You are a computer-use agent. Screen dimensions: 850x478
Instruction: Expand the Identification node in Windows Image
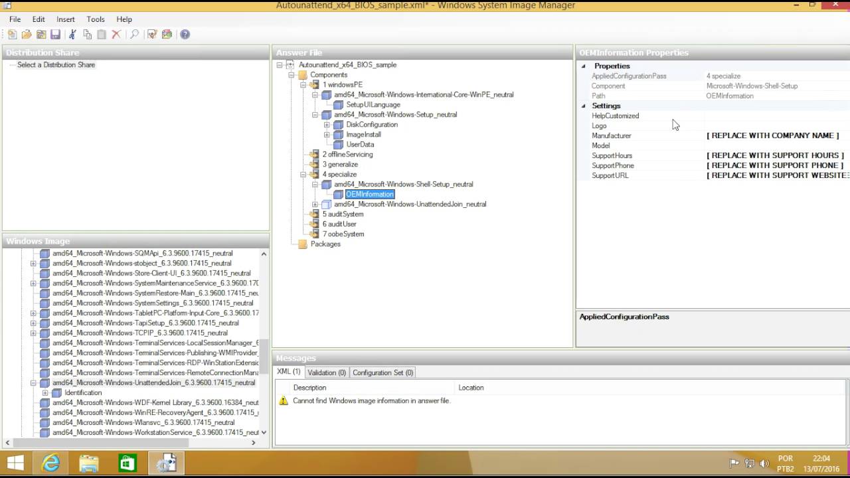click(45, 393)
